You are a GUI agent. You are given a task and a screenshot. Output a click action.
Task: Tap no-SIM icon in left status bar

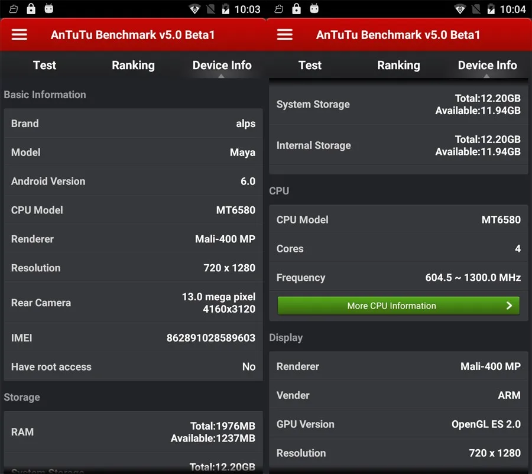click(x=210, y=9)
